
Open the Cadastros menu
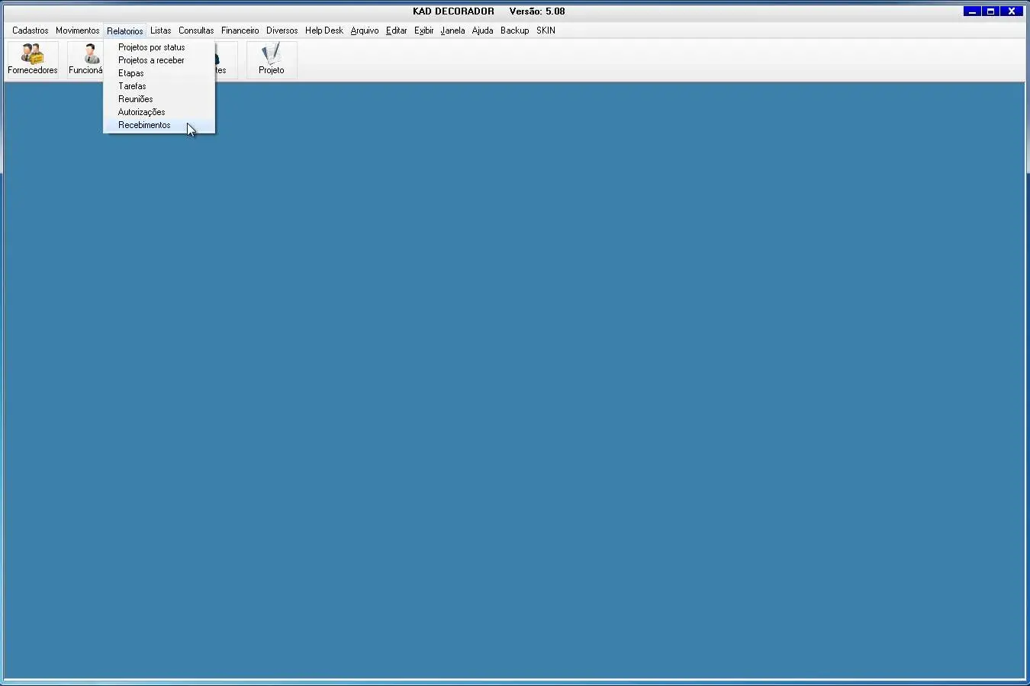click(x=31, y=30)
